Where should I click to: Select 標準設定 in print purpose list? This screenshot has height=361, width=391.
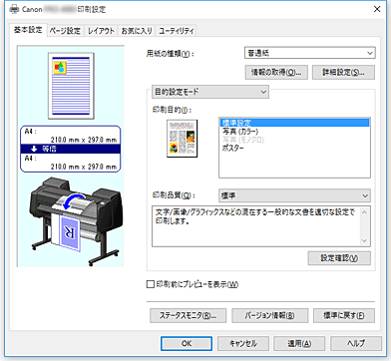pos(294,123)
